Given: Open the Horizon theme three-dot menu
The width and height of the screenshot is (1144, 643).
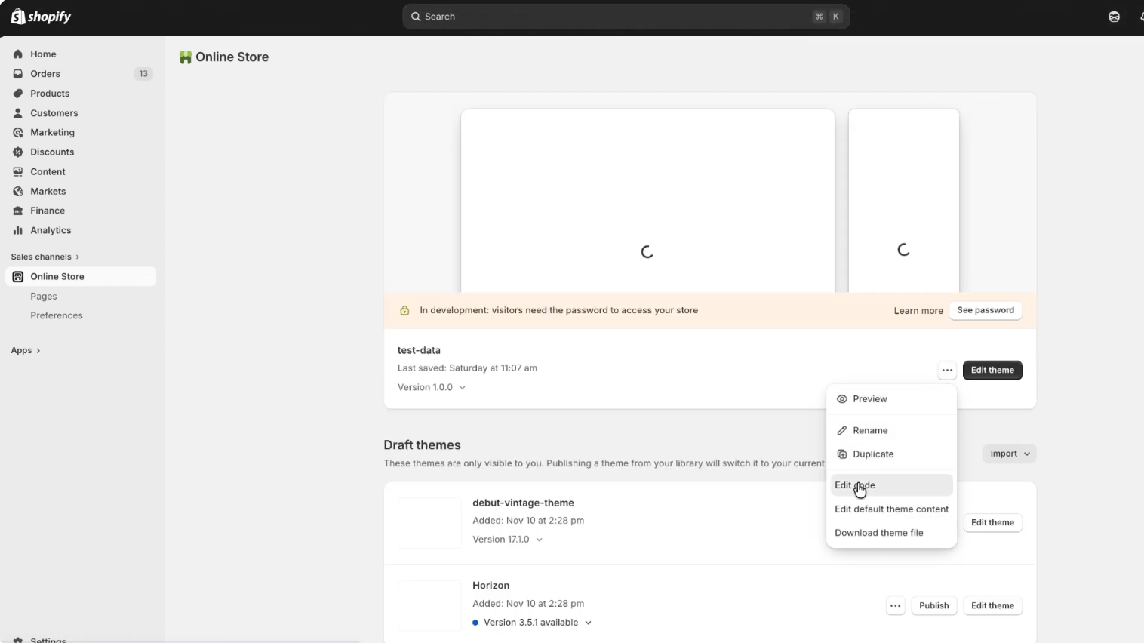Looking at the screenshot, I should point(895,606).
